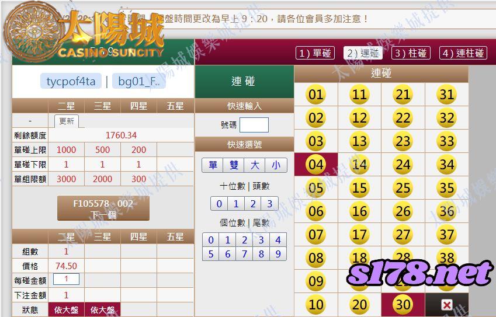Click the 更新 refresh tab
496x317 pixels.
click(67, 121)
